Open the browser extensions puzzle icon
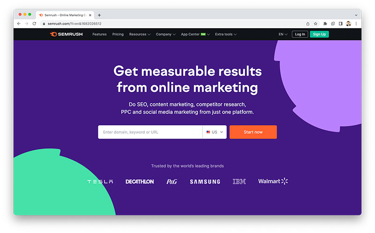Screen dimensions: 375x233 click(x=325, y=24)
